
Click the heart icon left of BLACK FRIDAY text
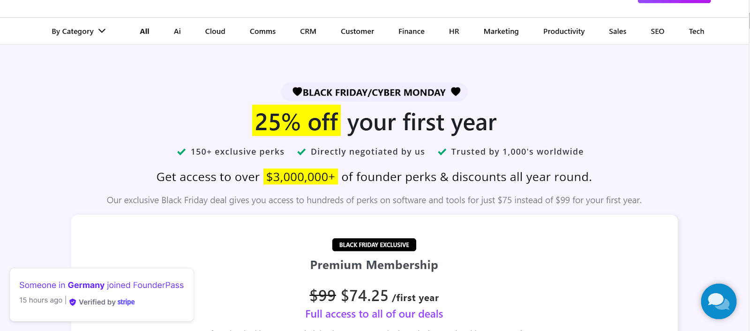pos(299,92)
